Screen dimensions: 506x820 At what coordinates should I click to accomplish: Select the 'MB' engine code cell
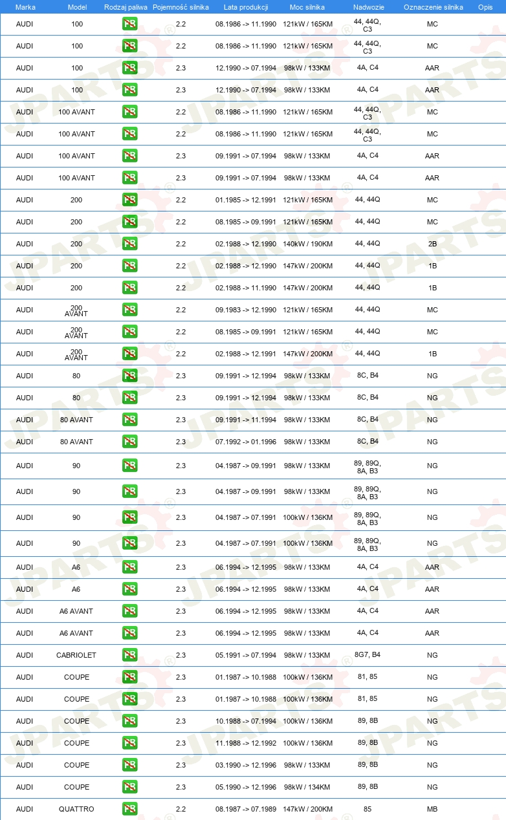(x=432, y=809)
